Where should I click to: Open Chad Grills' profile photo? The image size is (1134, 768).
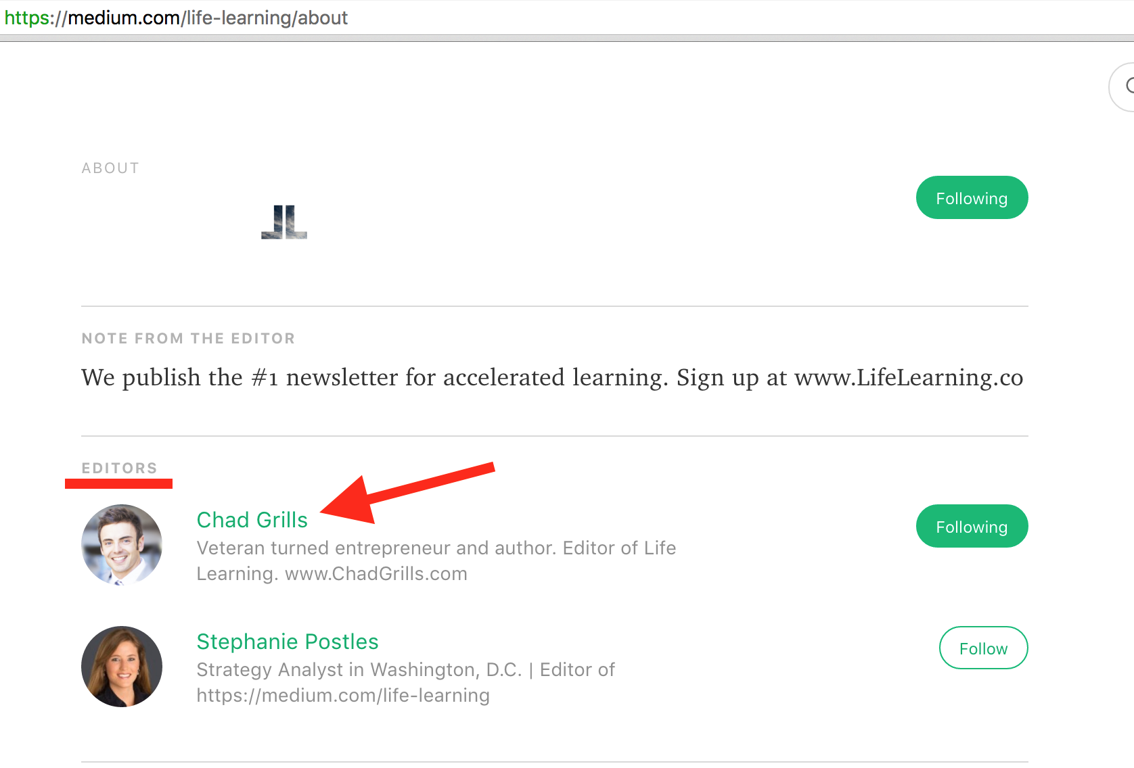click(122, 545)
